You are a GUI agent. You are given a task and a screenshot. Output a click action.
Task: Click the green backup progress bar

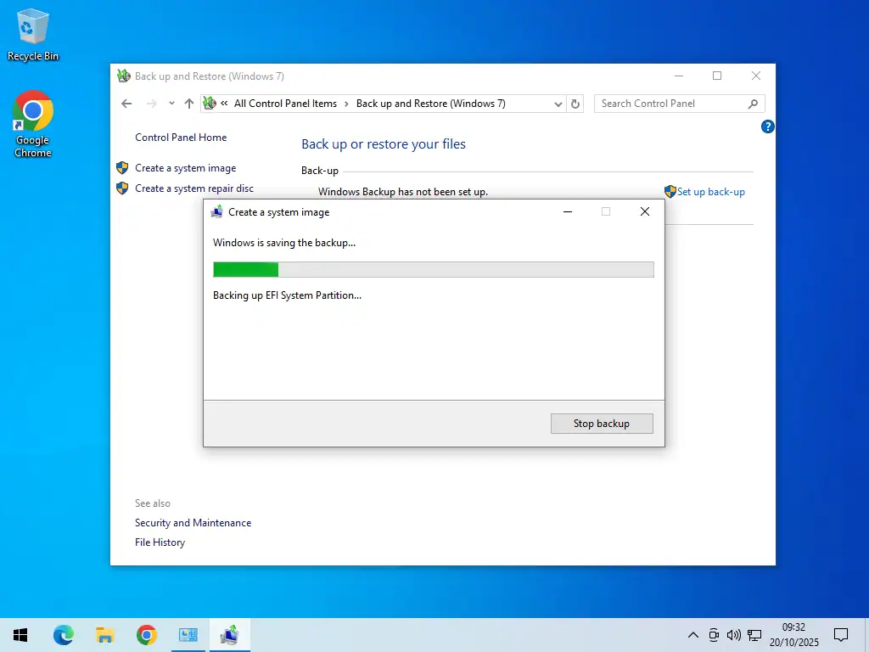click(245, 269)
